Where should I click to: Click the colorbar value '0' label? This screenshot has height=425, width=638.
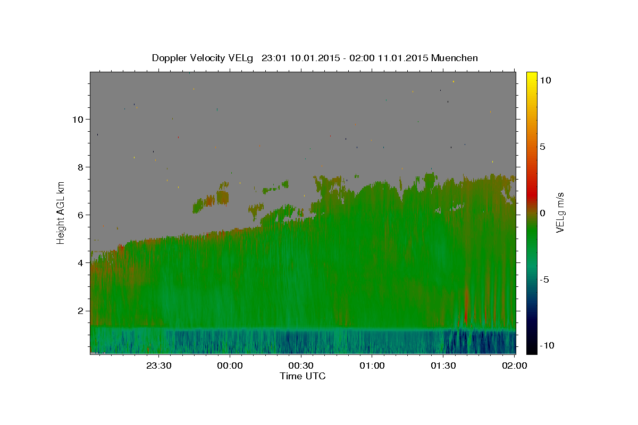pos(542,213)
